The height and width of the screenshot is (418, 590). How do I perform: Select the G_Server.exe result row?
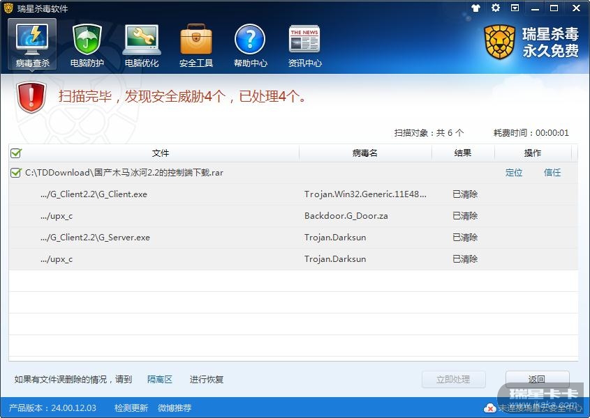(x=293, y=238)
